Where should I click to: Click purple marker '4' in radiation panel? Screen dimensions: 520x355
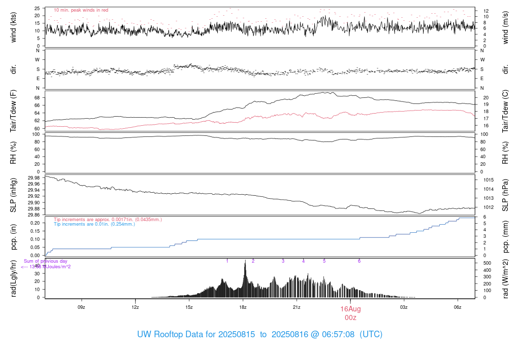tap(303, 261)
